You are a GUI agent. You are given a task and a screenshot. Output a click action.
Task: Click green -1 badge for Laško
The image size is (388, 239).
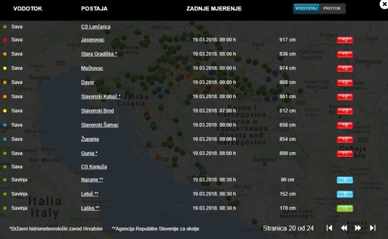(345, 208)
